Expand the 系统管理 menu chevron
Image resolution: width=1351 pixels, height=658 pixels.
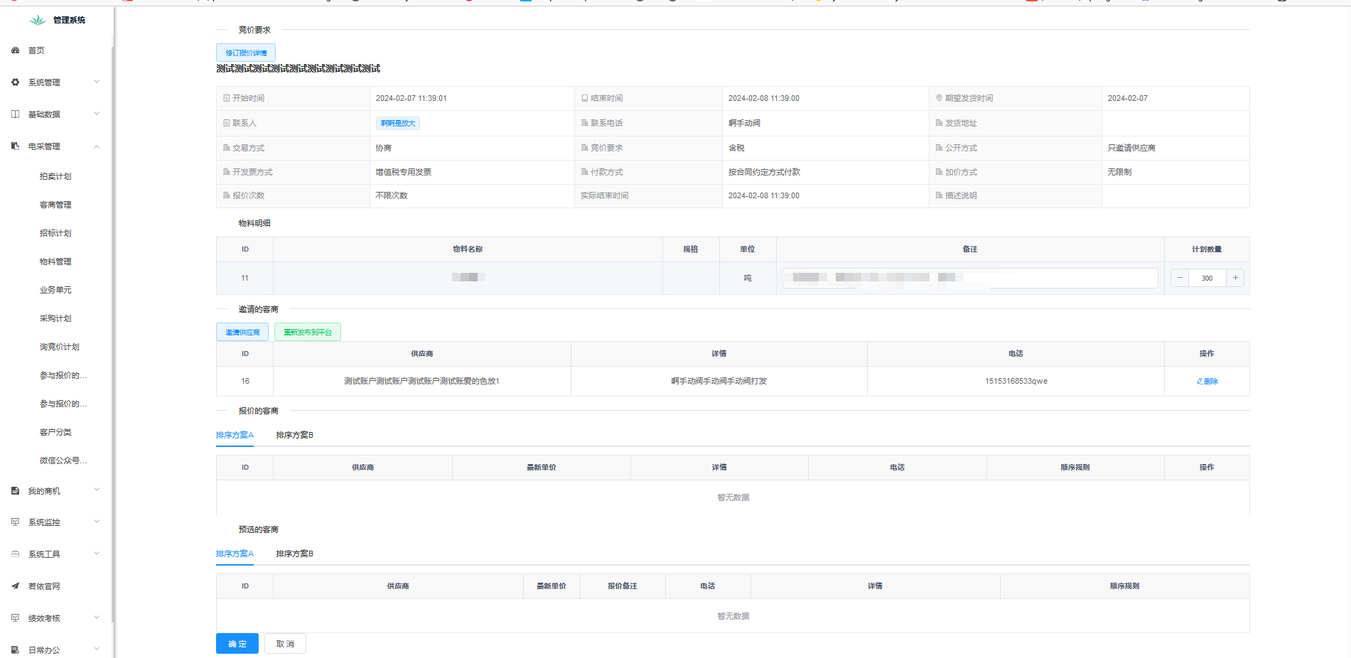click(97, 82)
